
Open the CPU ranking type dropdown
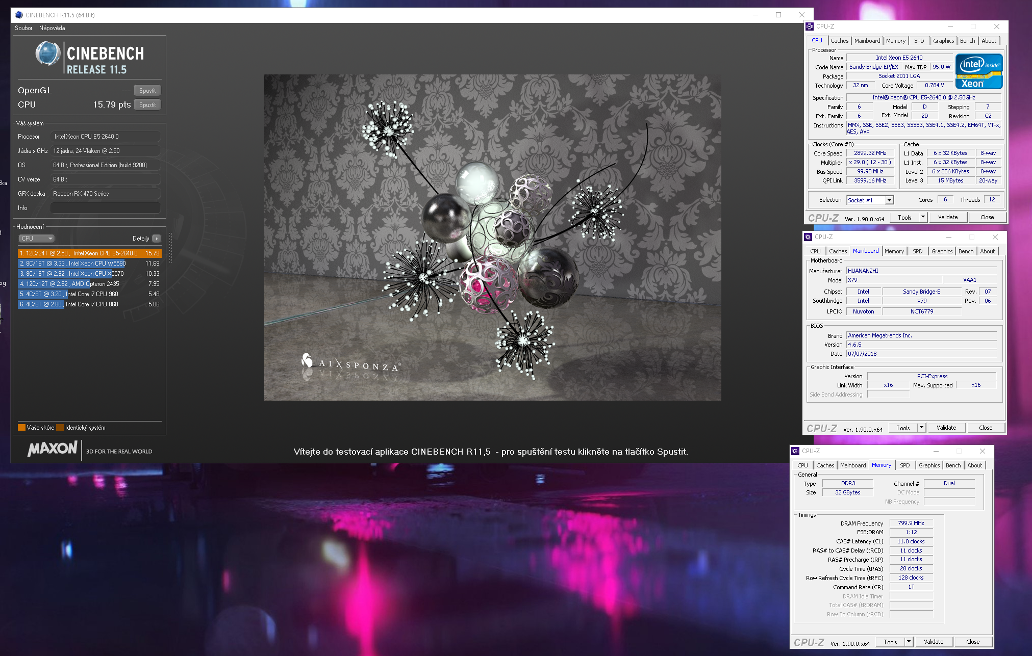pos(37,239)
